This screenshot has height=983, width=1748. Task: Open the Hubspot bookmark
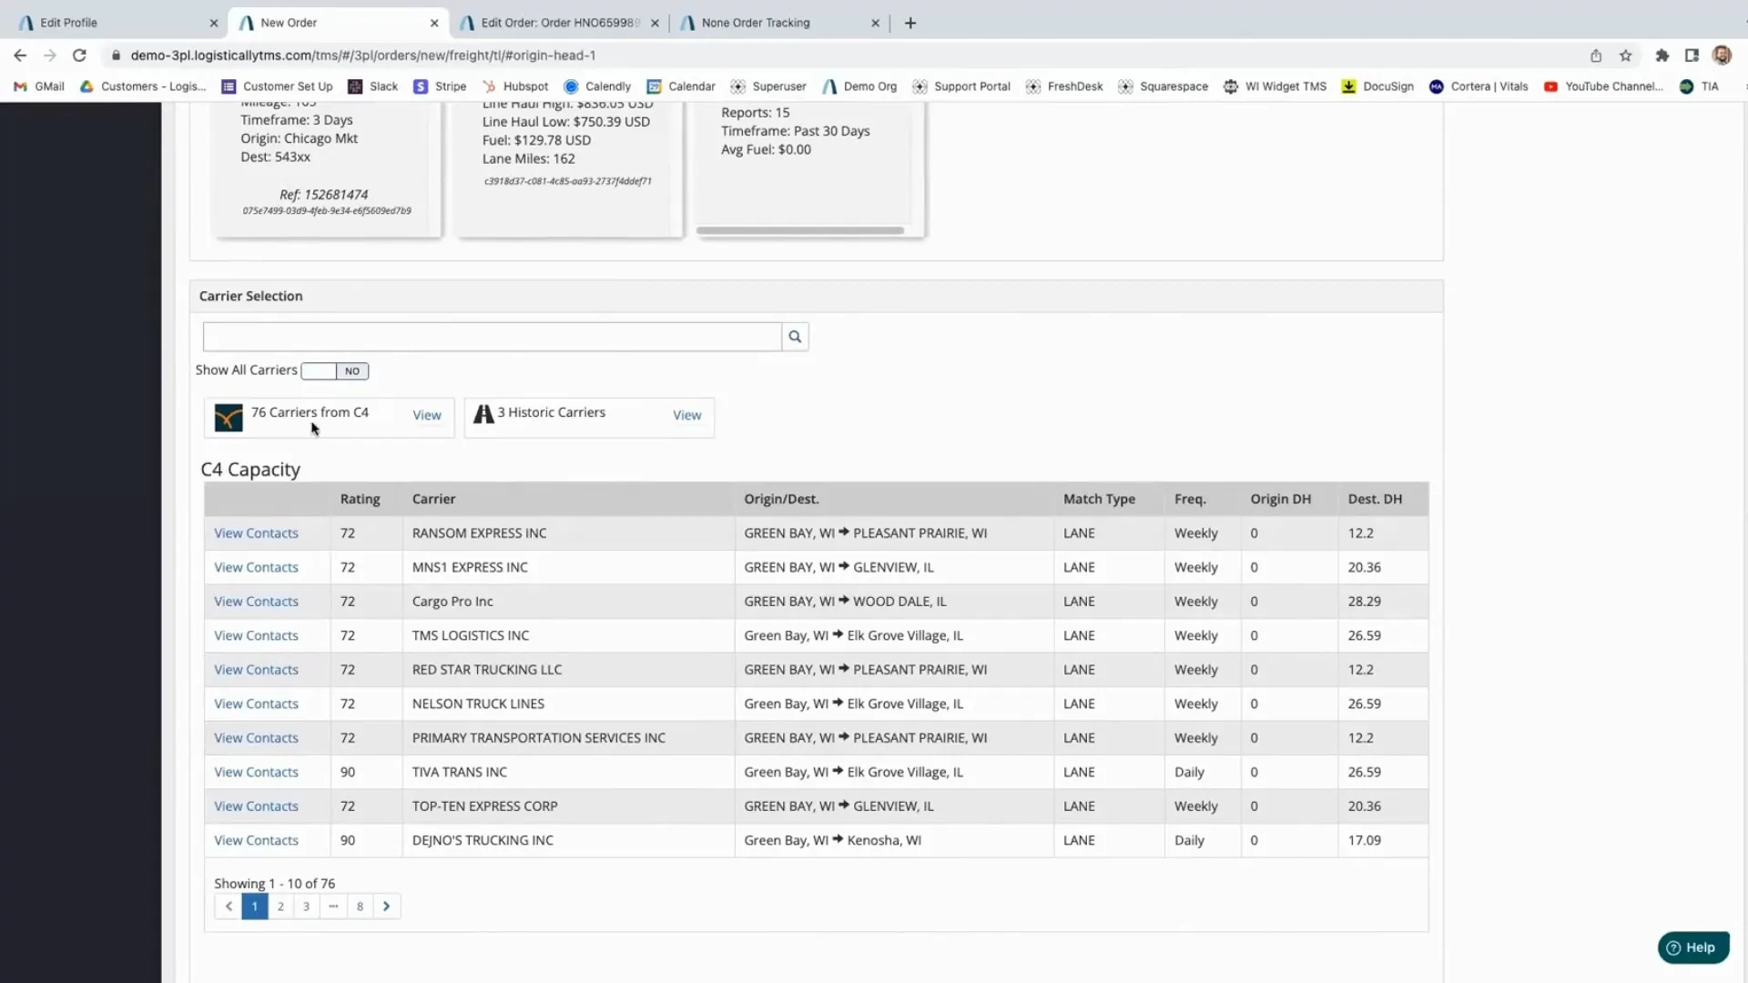[515, 86]
